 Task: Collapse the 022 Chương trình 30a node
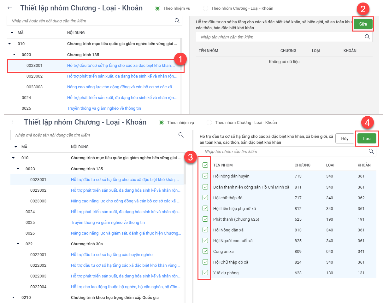point(18,244)
